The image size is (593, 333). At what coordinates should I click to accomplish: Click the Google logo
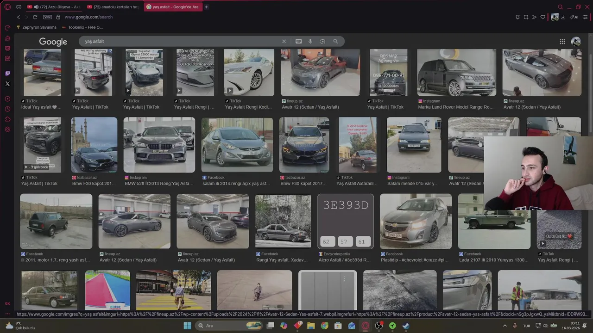tap(53, 42)
